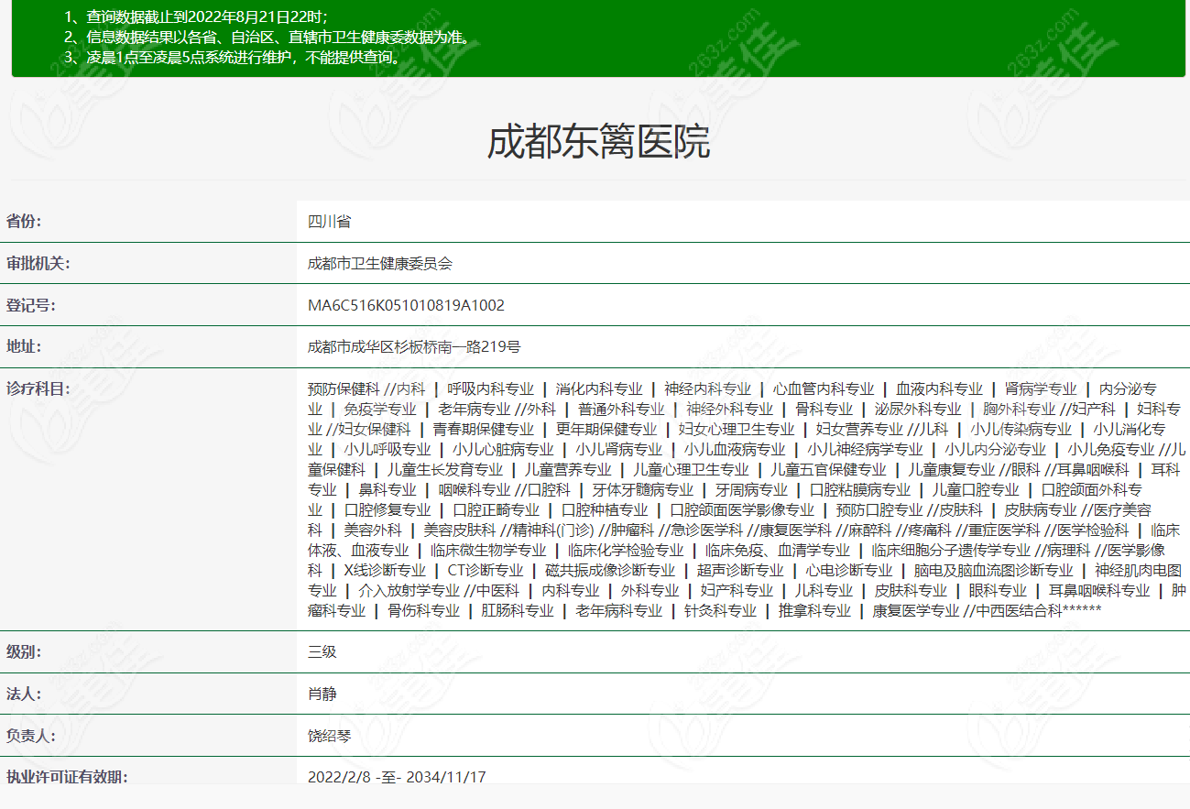The height and width of the screenshot is (809, 1190).
Task: Click 推拿科专业 in the department list
Action: [x=814, y=610]
